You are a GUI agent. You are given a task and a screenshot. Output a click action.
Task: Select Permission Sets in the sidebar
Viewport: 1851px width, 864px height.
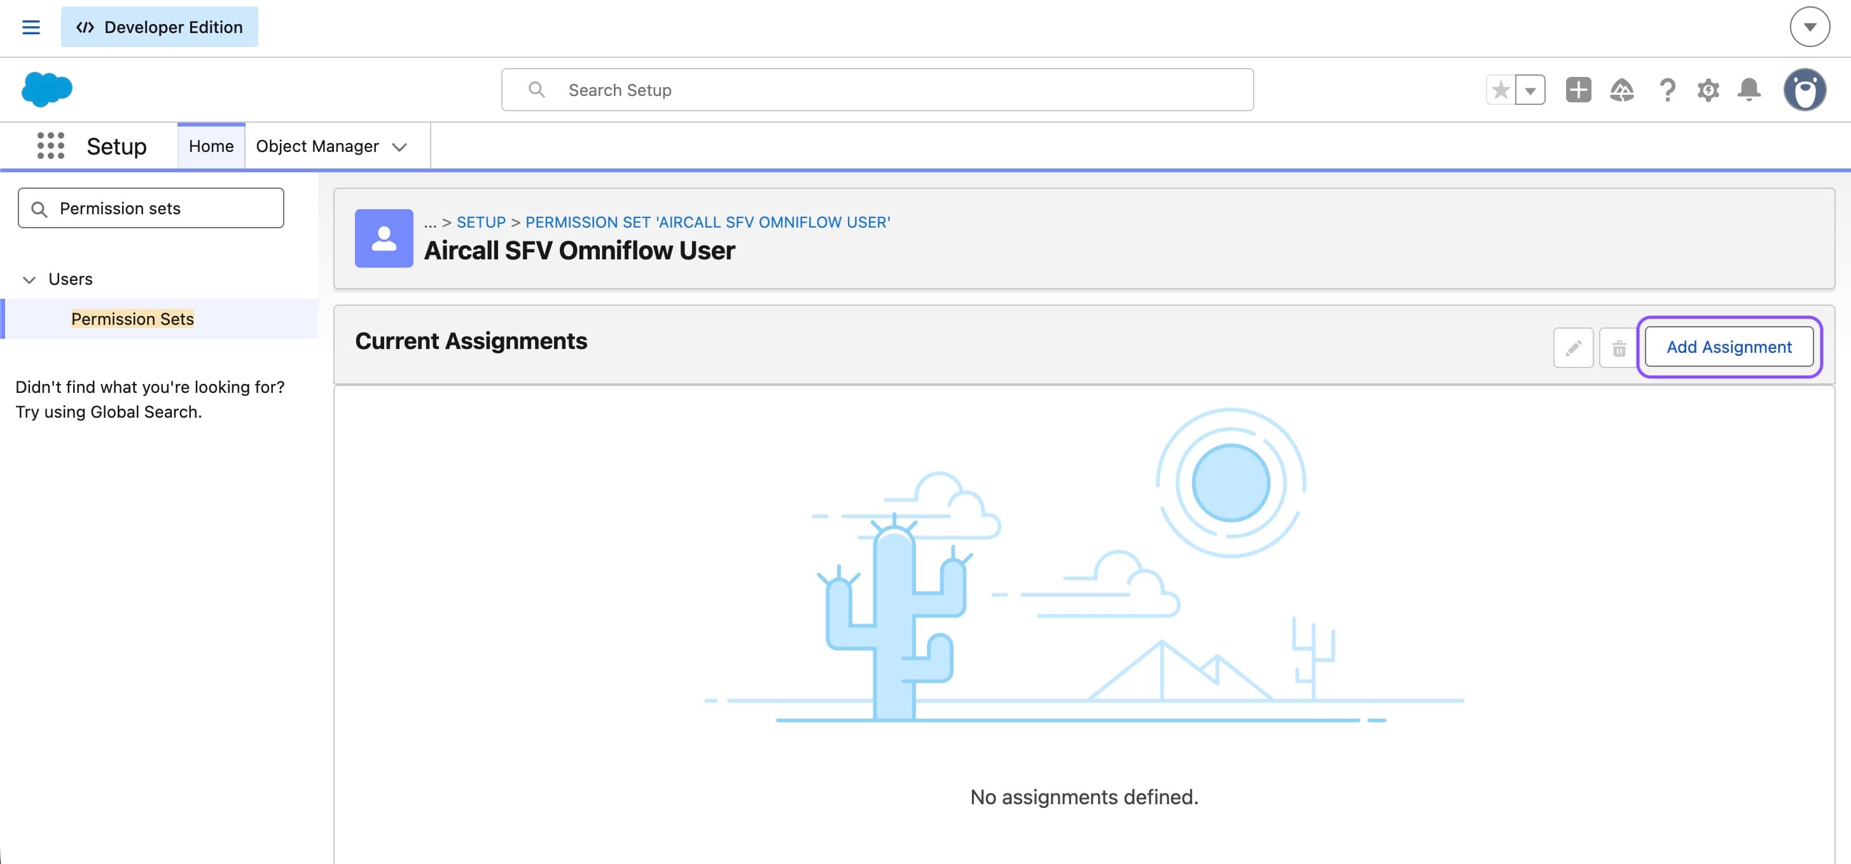coord(132,319)
